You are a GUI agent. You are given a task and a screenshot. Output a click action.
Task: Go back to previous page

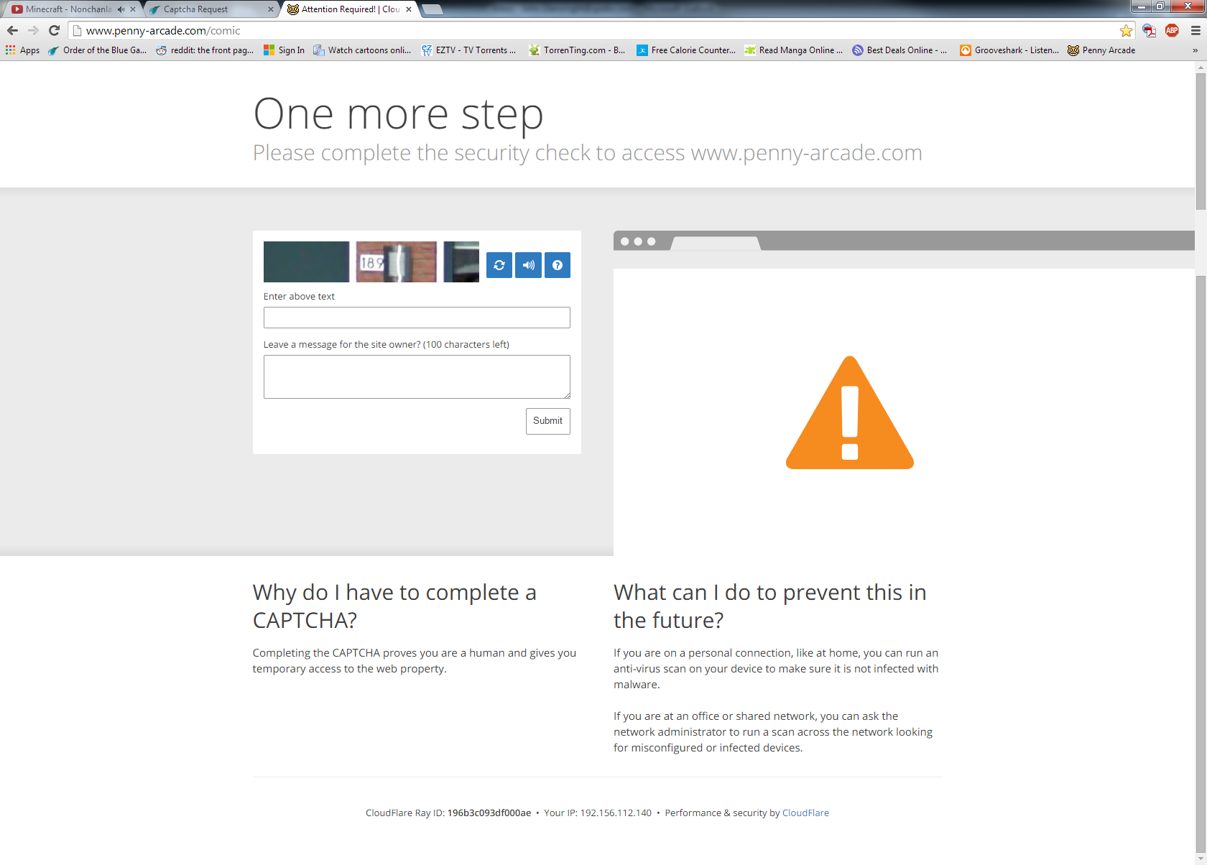(12, 30)
